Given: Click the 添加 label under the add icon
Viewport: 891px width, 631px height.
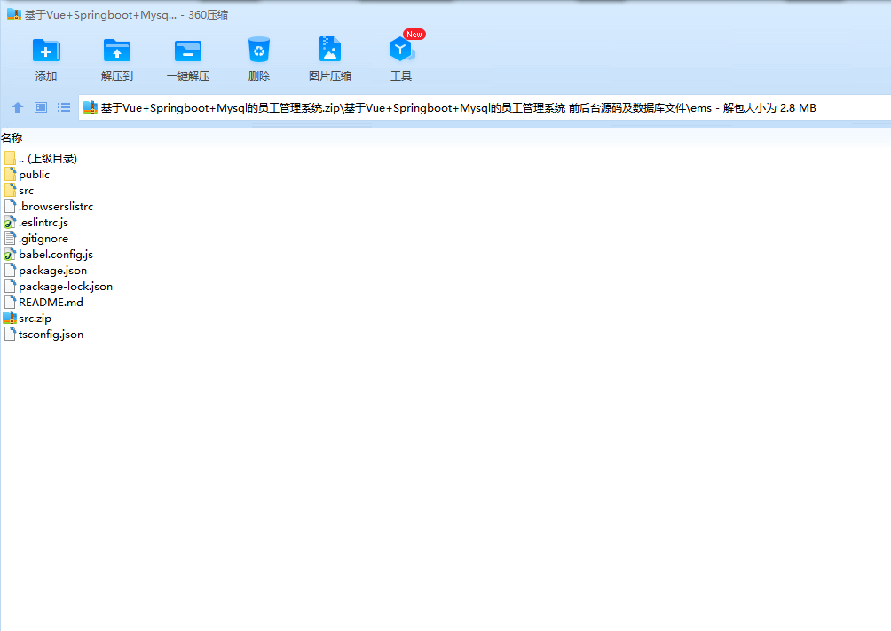Looking at the screenshot, I should 46,75.
